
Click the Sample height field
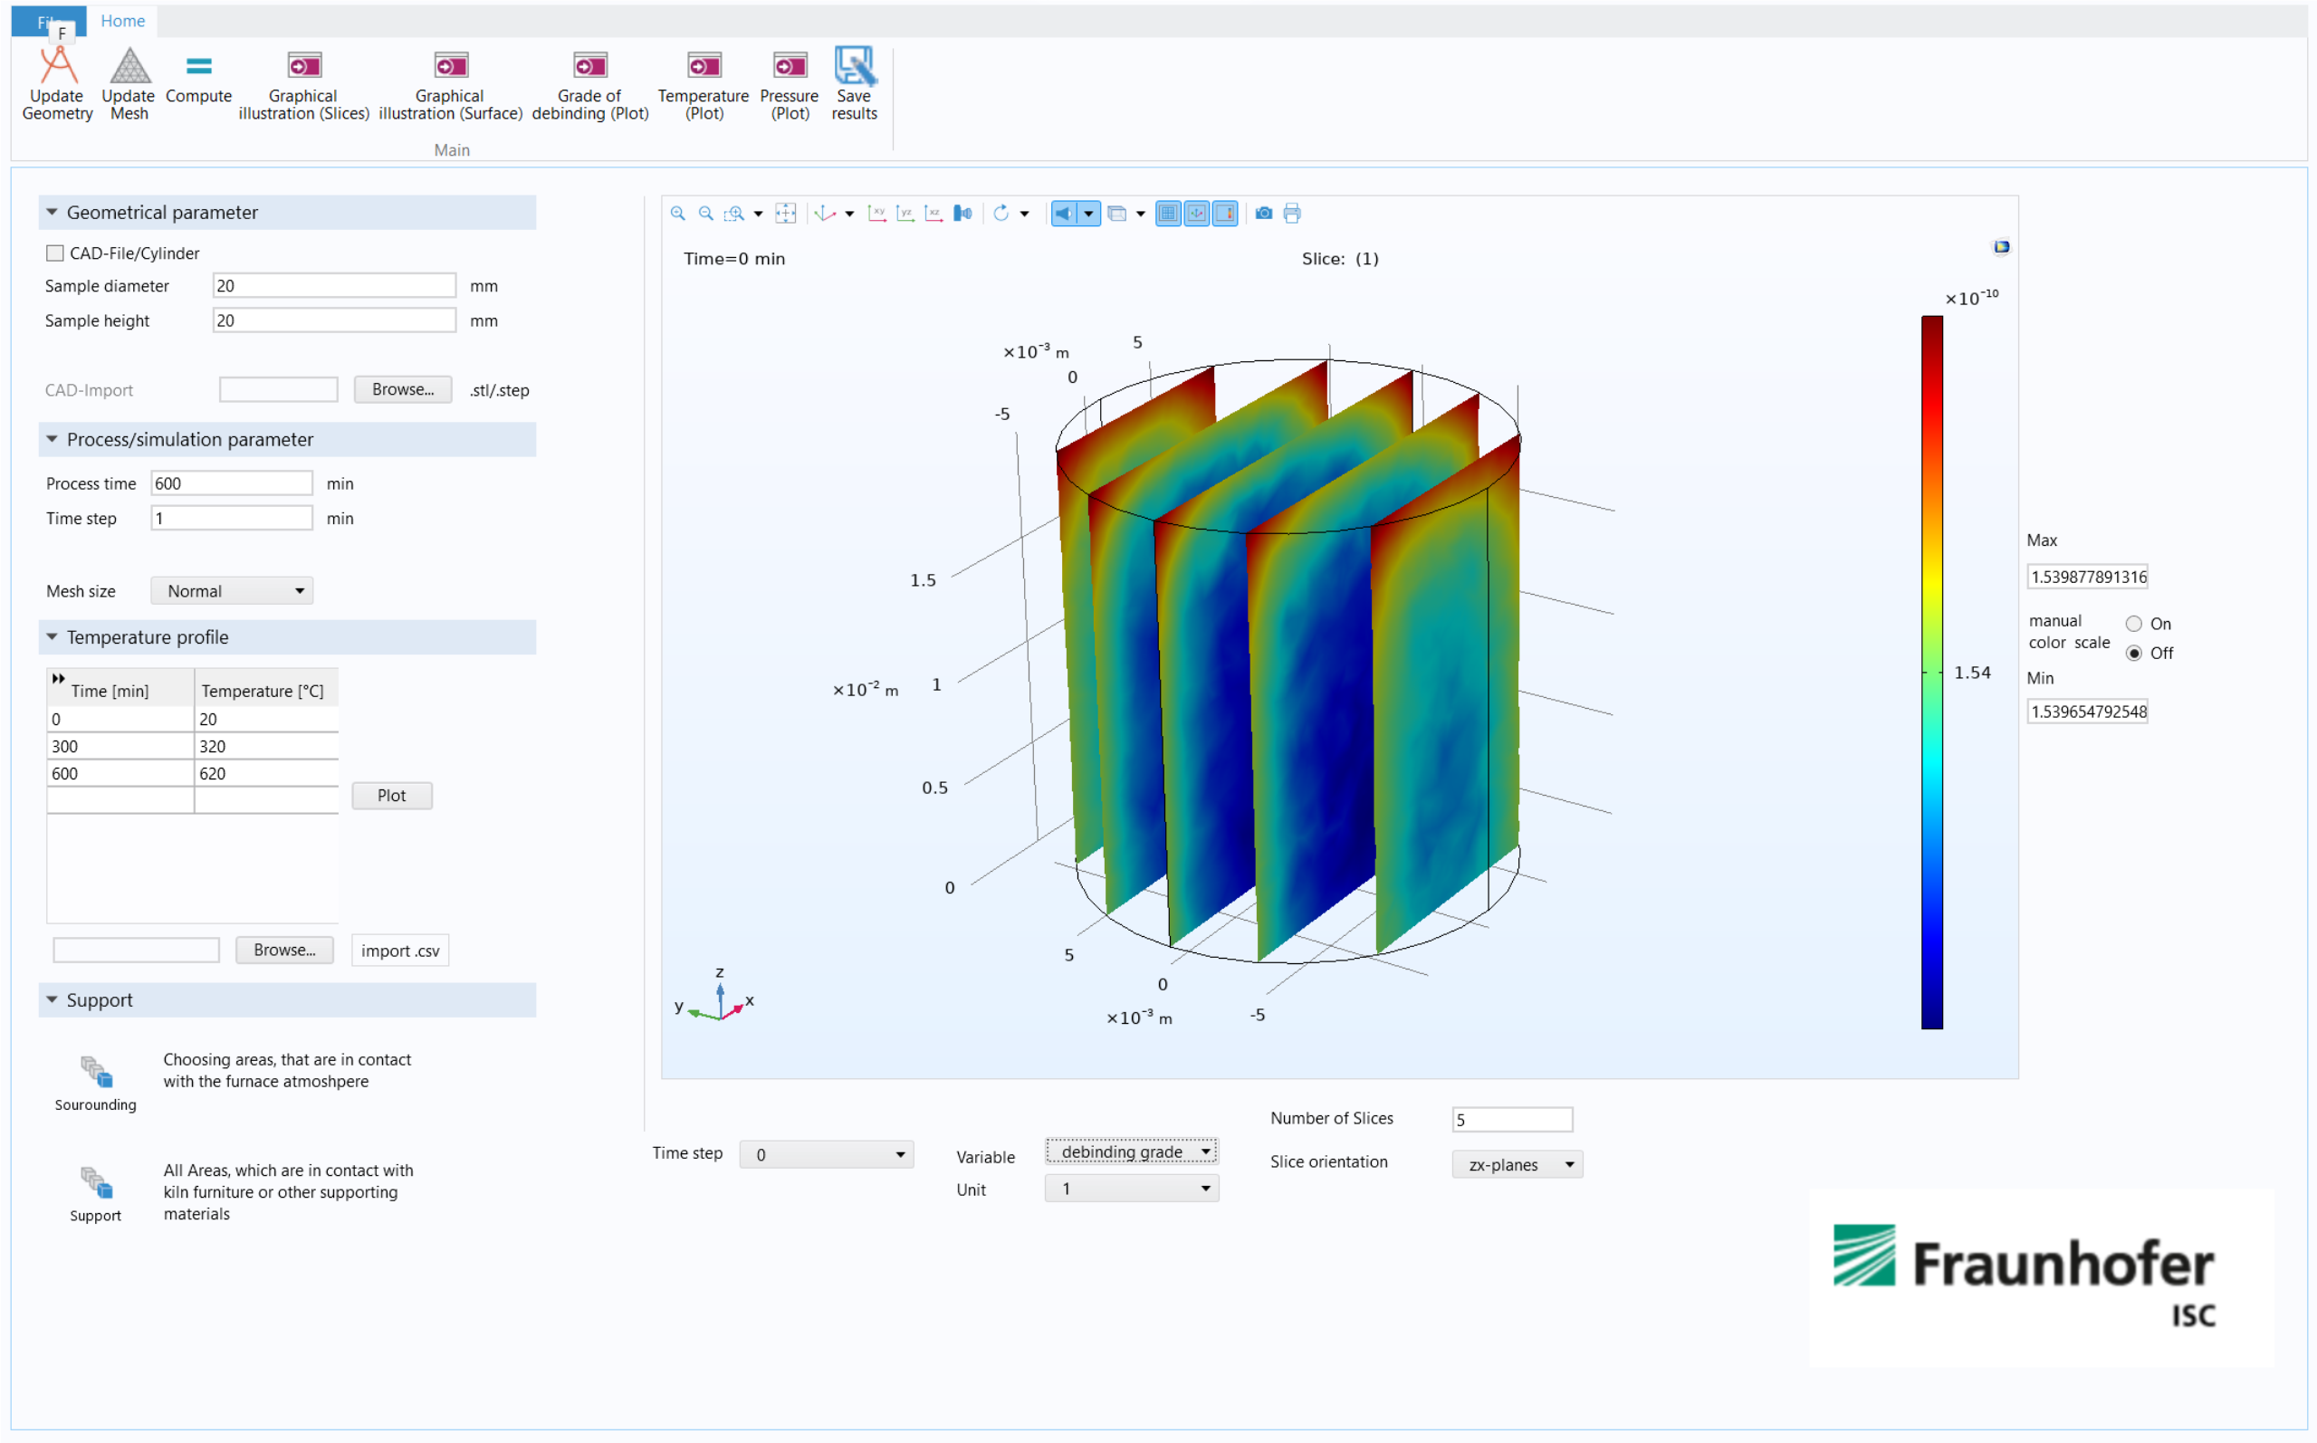[x=334, y=320]
